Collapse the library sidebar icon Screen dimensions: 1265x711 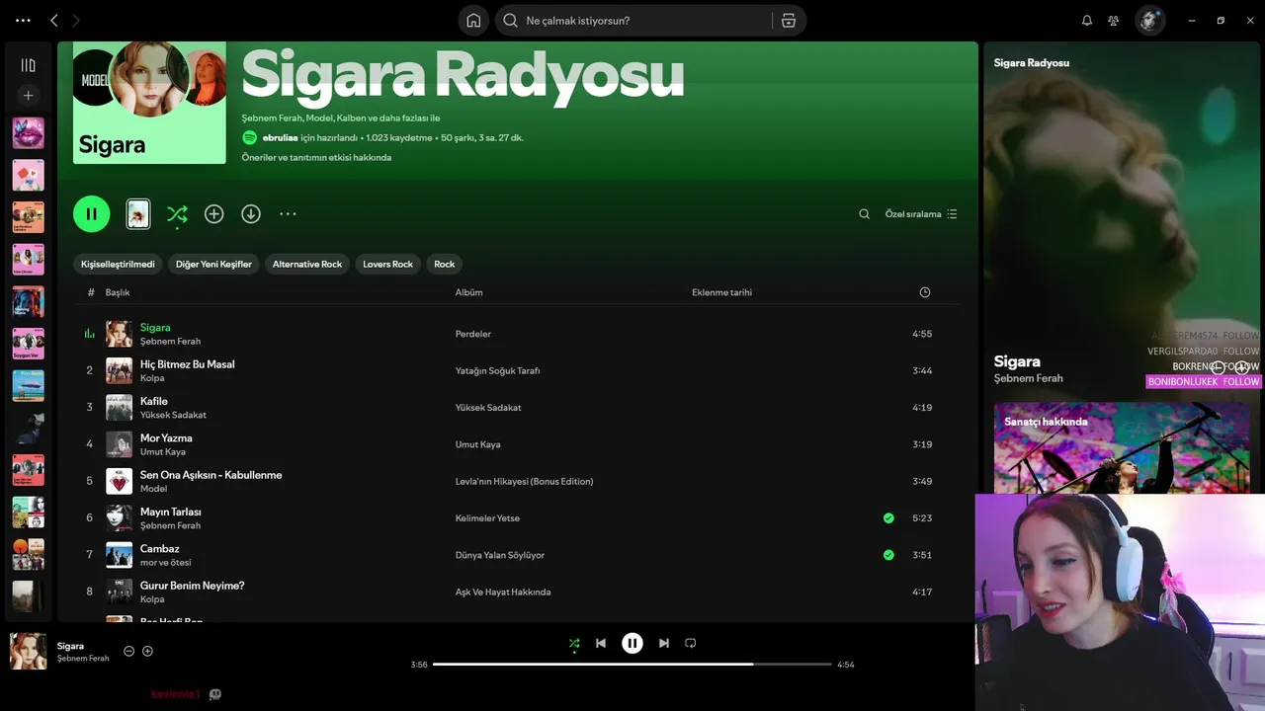click(x=28, y=65)
